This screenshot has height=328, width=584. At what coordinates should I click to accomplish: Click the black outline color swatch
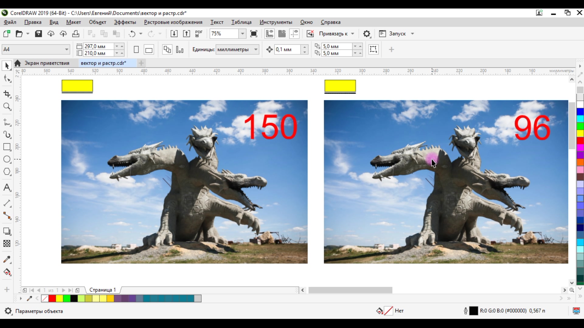click(x=474, y=311)
